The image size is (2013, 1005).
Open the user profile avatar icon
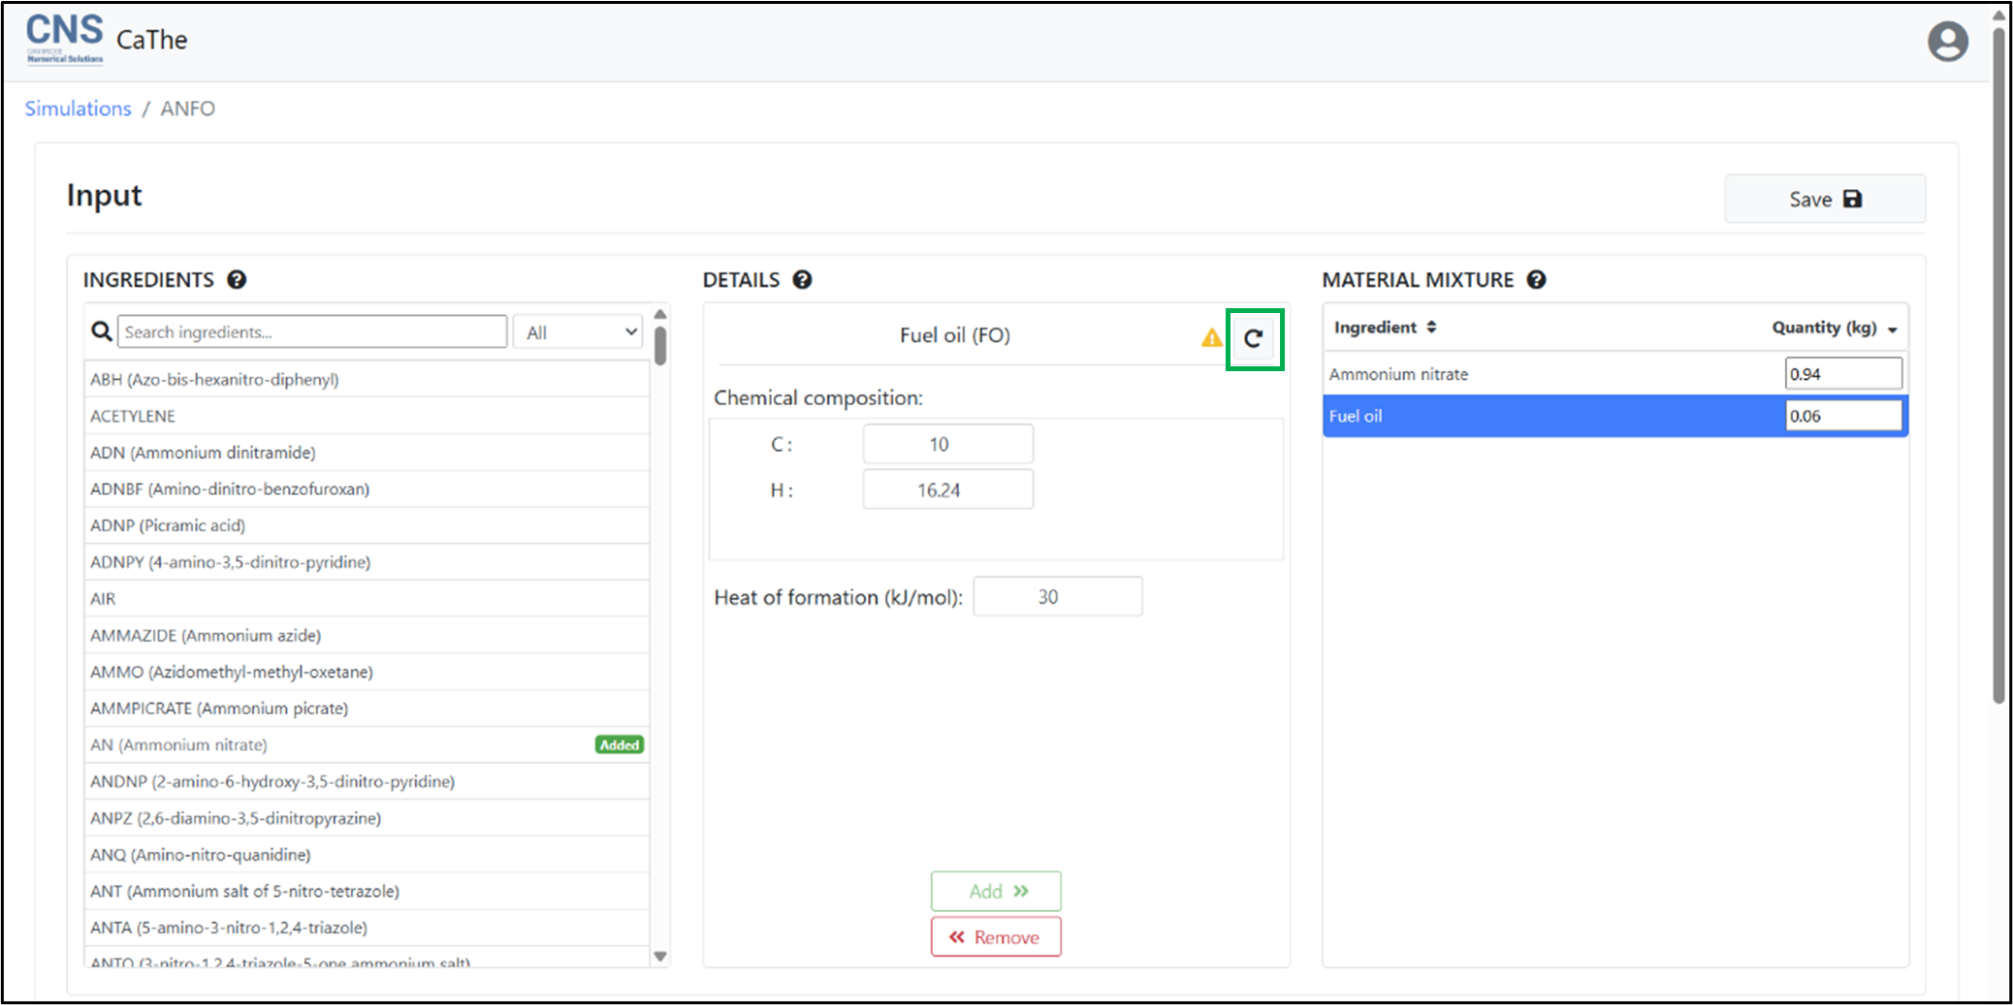pos(1947,42)
